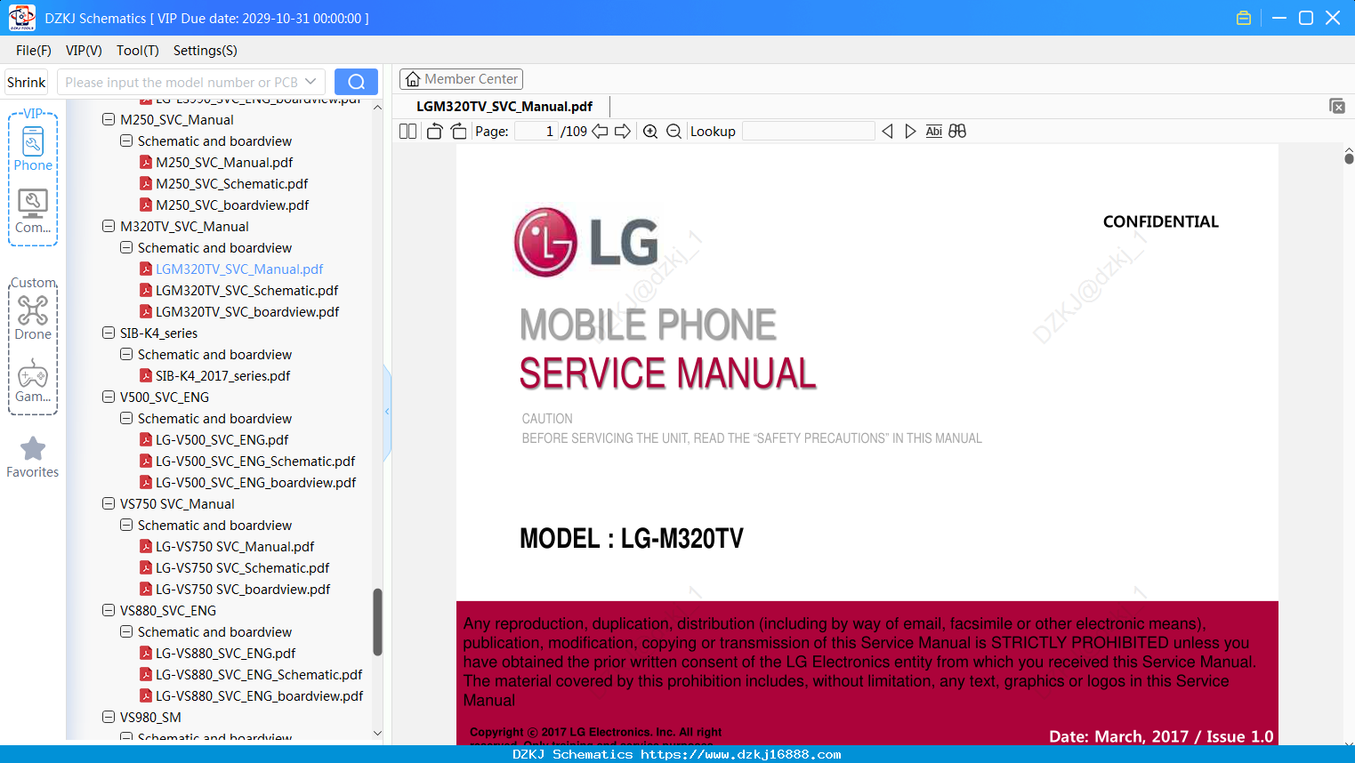Rotate the page clockwise
This screenshot has height=763, width=1355.
point(458,132)
